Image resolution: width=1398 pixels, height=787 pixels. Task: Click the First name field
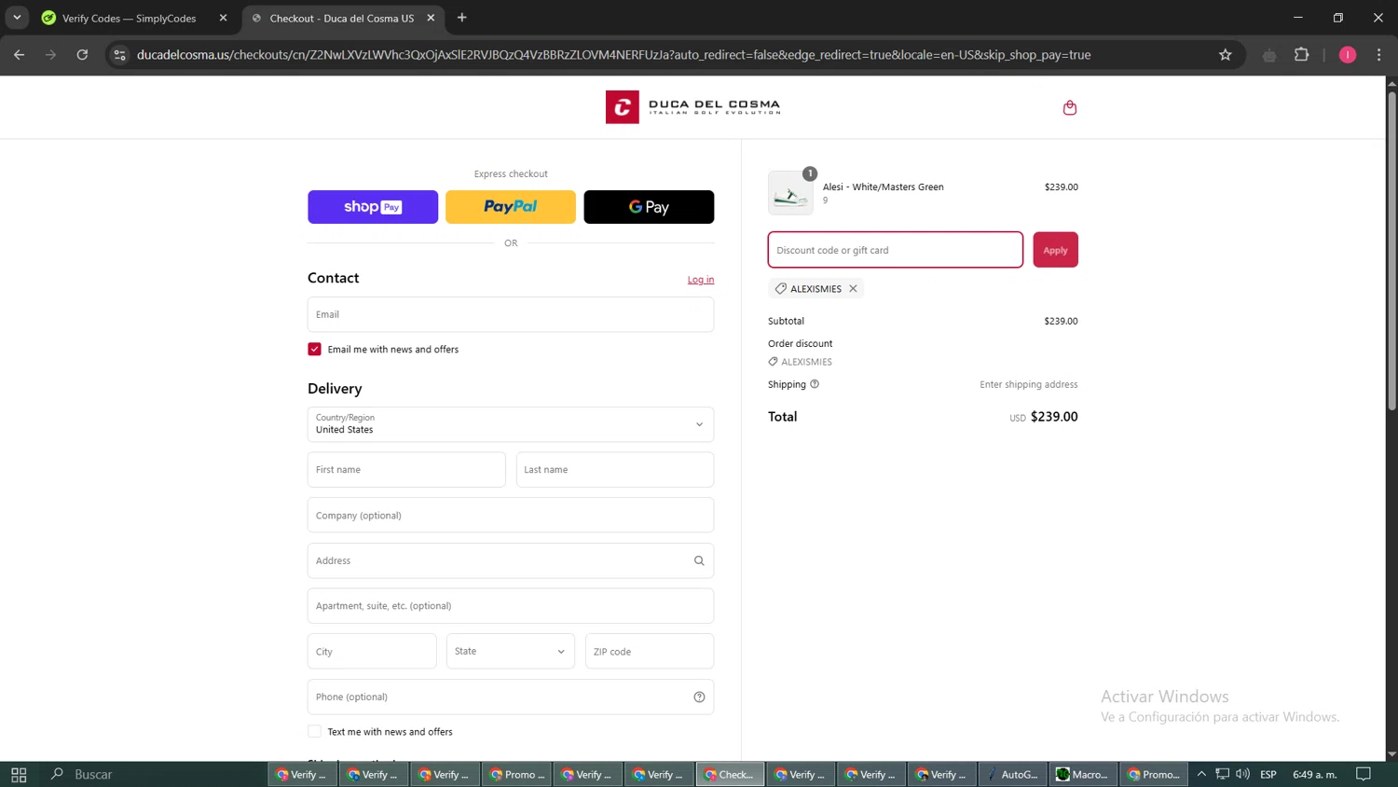406,470
